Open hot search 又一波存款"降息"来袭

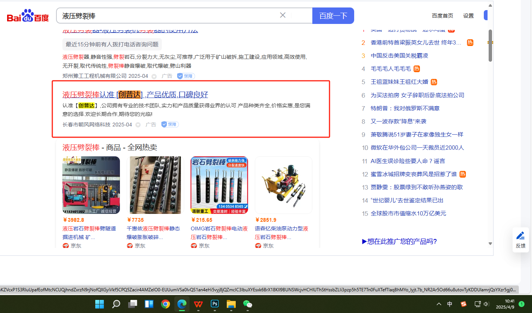coord(398,122)
